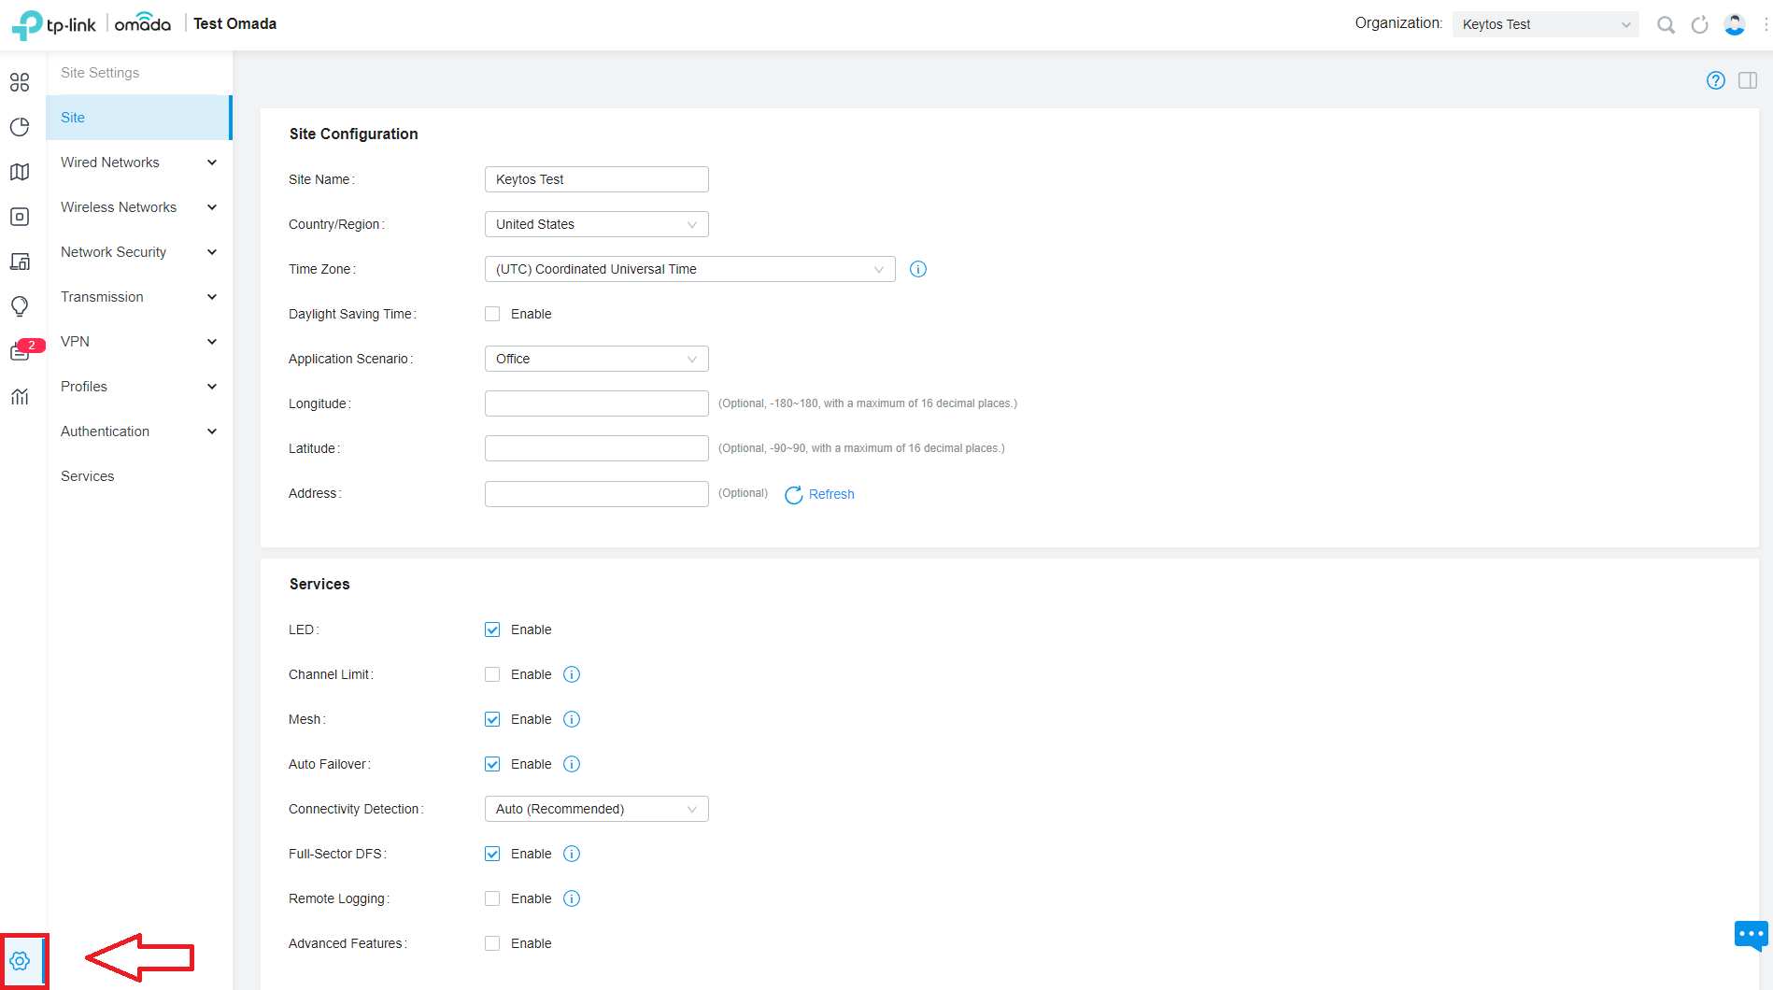The width and height of the screenshot is (1773, 990).
Task: Expand the VPN menu
Action: pos(139,342)
